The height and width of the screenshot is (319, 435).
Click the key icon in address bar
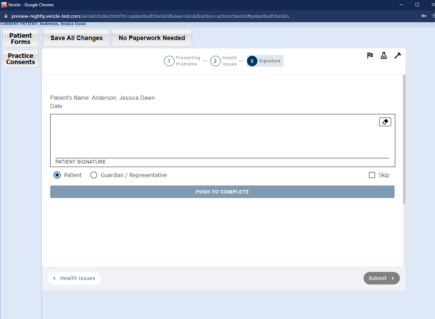pyautogui.click(x=424, y=16)
